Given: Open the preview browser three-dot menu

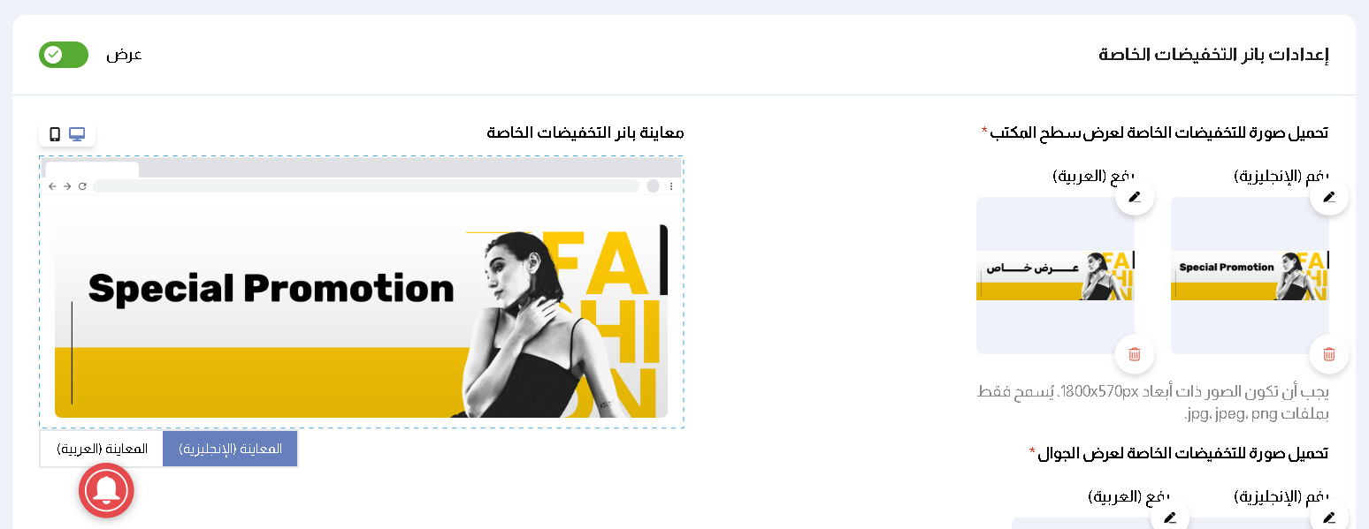Looking at the screenshot, I should coord(671,186).
